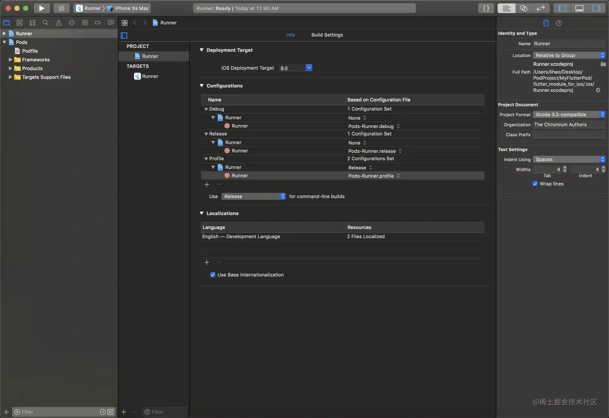Viewport: 609px width, 418px height.
Task: Go forward in editor history
Action: [x=145, y=23]
